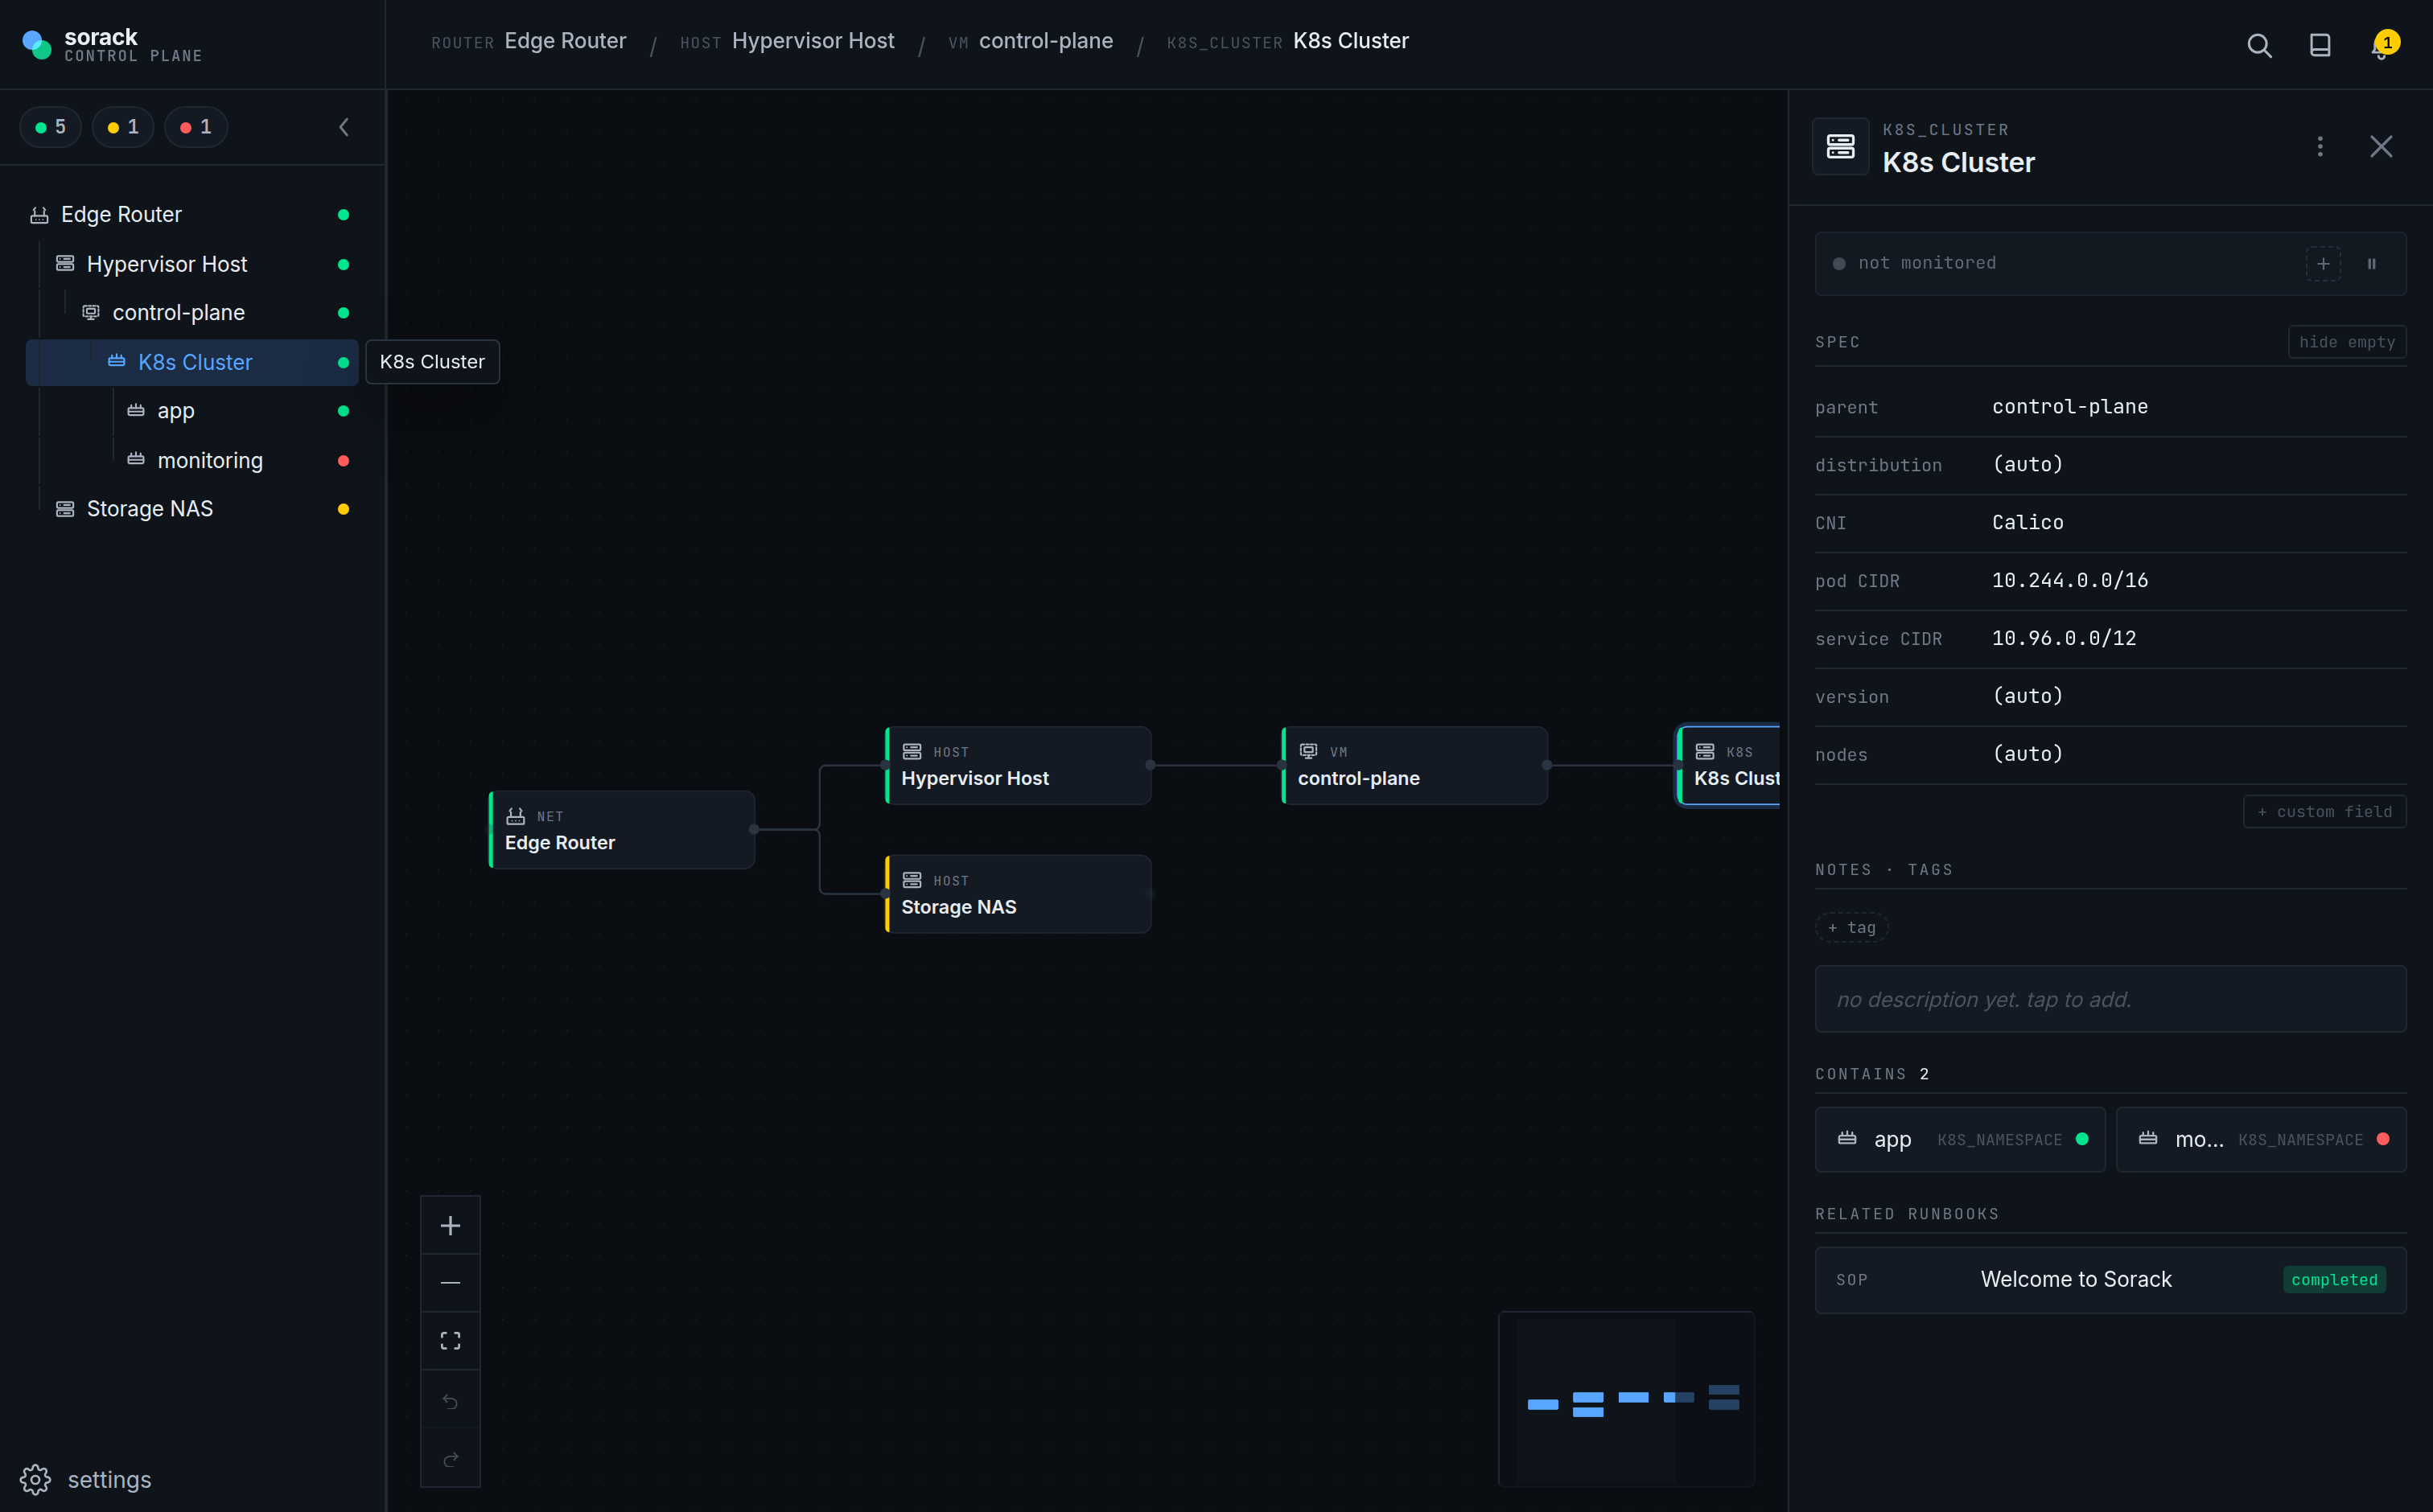Select Edge Router node on canvas
This screenshot has width=2433, height=1512.
(621, 830)
